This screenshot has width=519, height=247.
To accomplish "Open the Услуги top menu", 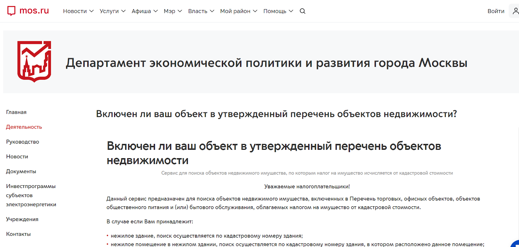I will [x=109, y=11].
